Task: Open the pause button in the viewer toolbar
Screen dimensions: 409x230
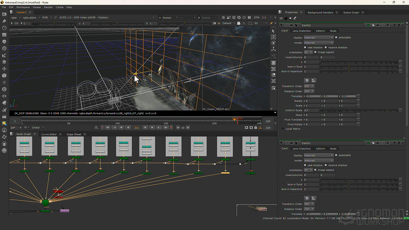Action: pyautogui.click(x=250, y=18)
